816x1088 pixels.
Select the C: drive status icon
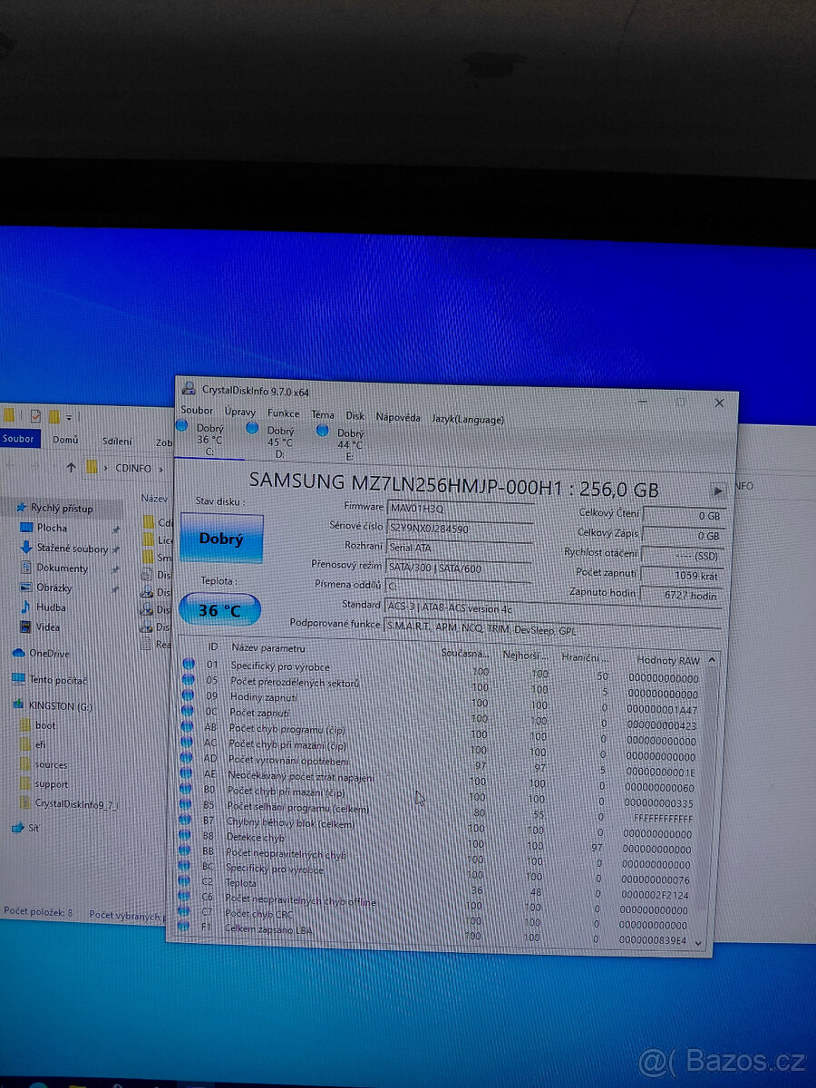tap(181, 426)
